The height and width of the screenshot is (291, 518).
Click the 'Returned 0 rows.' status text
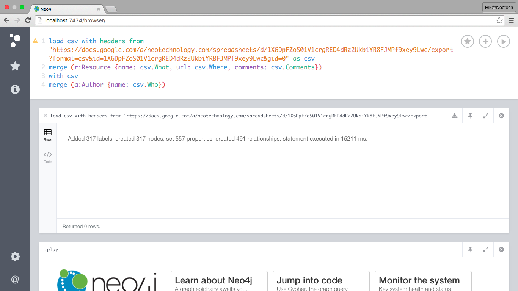click(82, 227)
